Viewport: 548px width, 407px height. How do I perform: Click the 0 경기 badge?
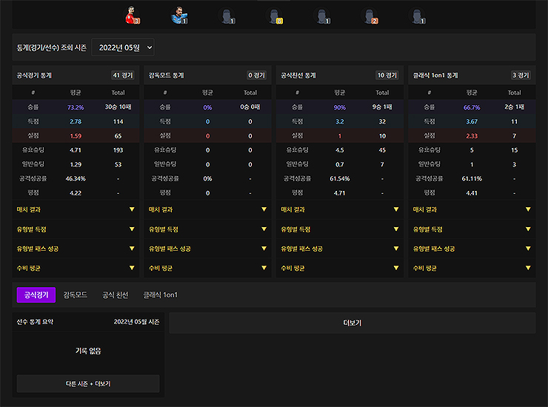256,75
